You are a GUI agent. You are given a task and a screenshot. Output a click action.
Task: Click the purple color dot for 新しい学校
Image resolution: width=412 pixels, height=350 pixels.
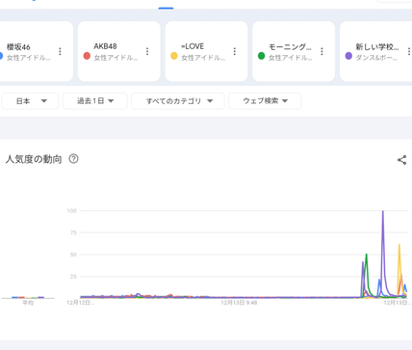(x=348, y=56)
